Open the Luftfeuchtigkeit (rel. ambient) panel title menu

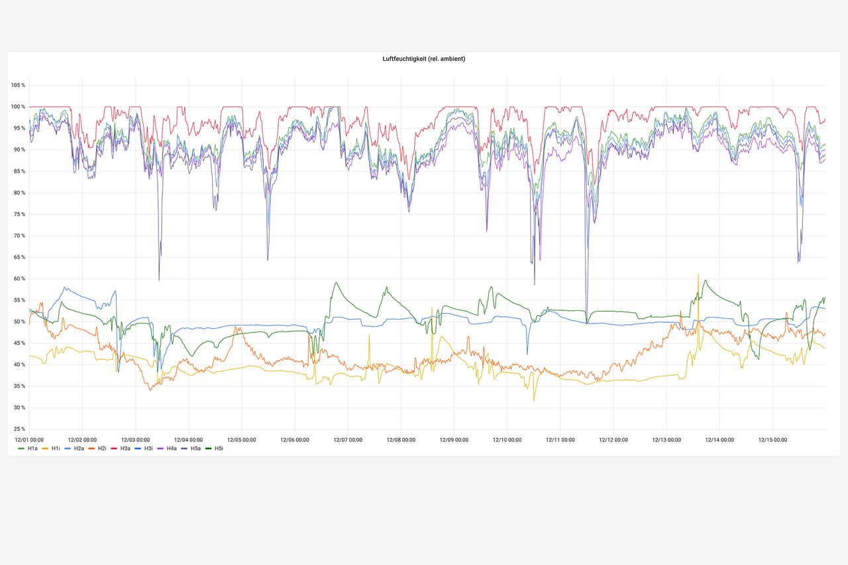(x=424, y=59)
